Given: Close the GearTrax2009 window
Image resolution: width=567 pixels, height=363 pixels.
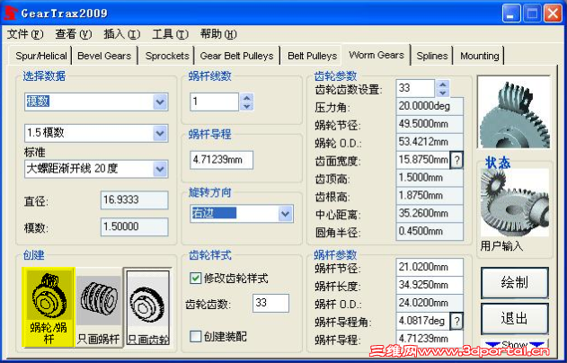Looking at the screenshot, I should [x=553, y=13].
